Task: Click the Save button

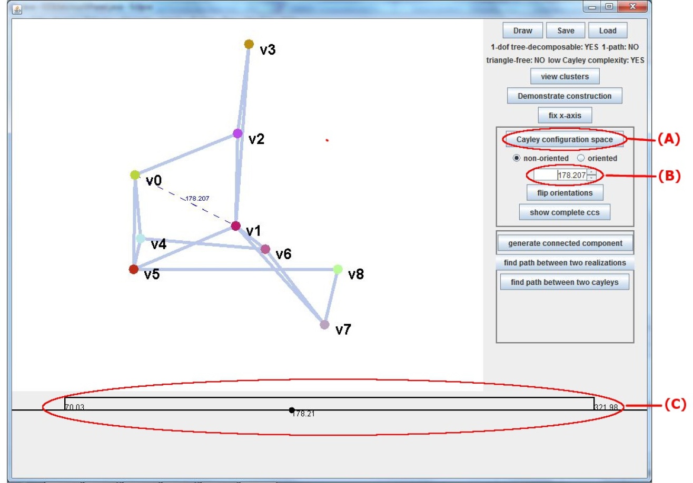Action: 566,30
